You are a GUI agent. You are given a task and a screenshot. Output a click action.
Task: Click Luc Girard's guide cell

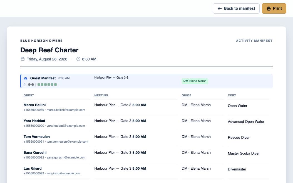tap(196, 169)
